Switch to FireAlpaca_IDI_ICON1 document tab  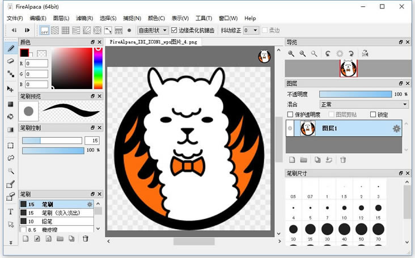coord(153,42)
